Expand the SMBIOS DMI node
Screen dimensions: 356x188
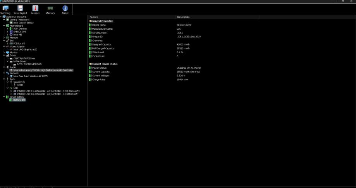(x=7, y=32)
